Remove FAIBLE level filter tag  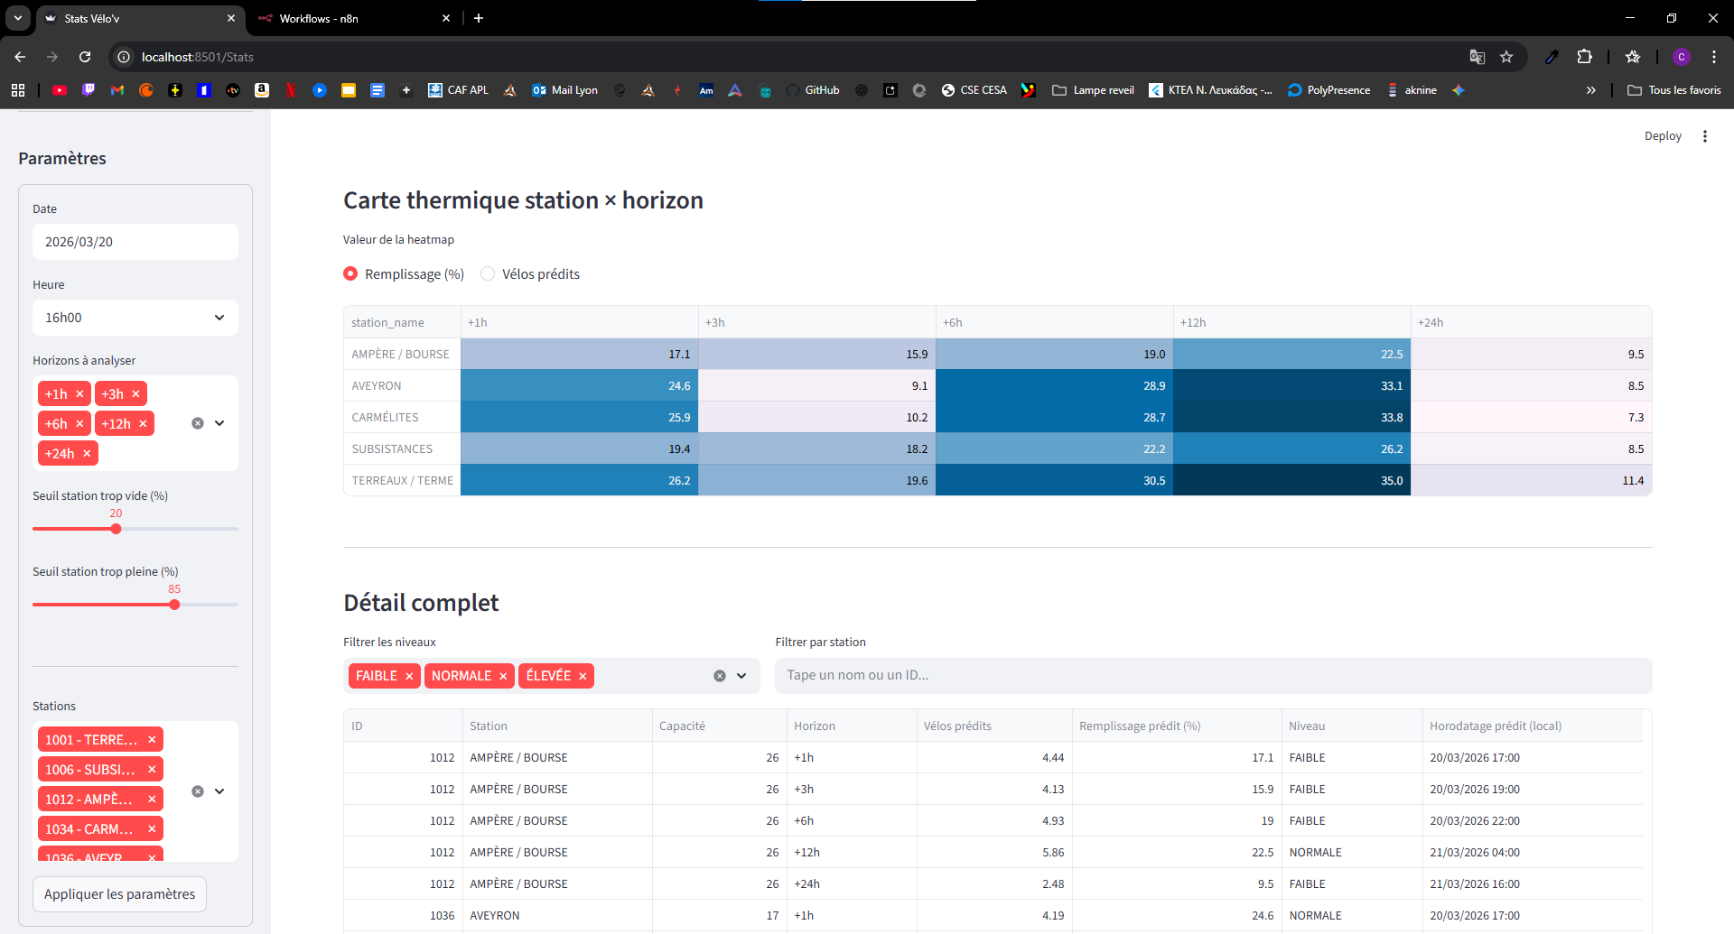pos(409,676)
